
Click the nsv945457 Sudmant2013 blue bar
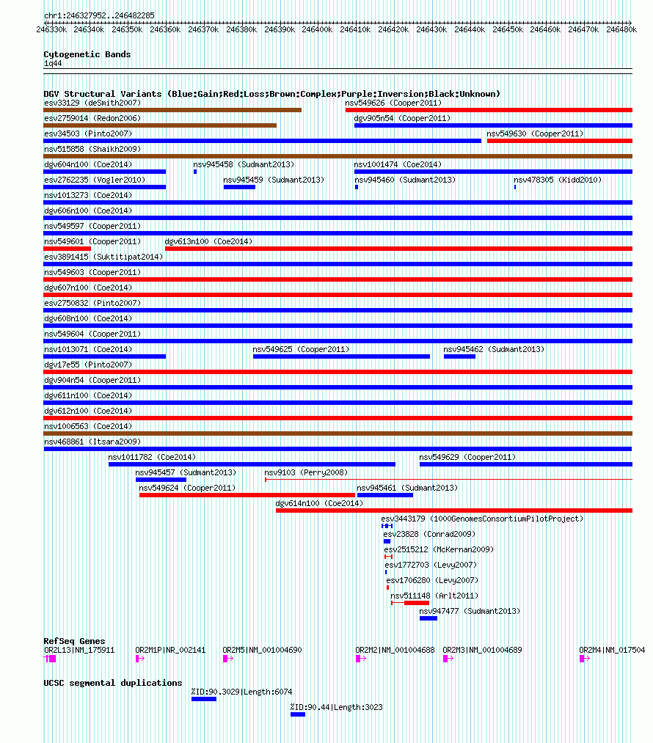tap(161, 480)
